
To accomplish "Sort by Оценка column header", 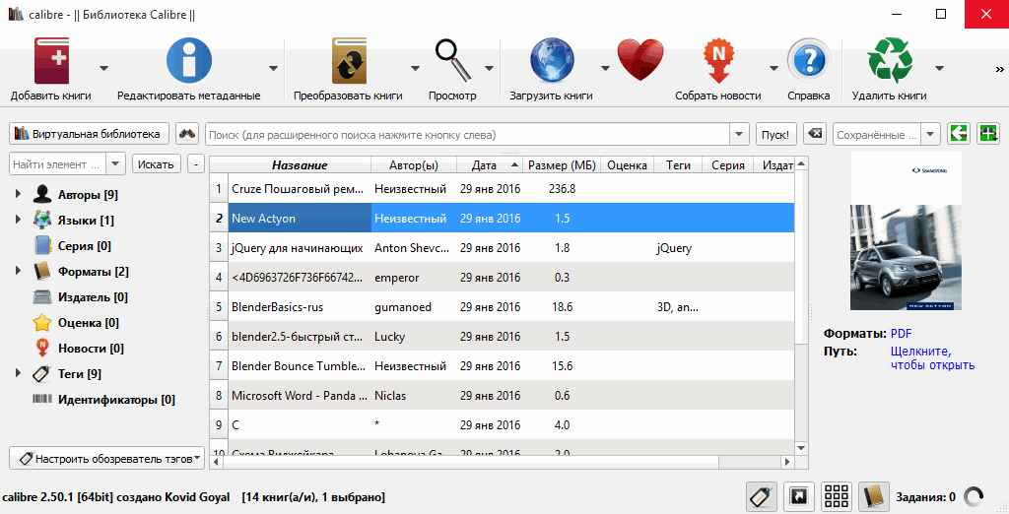I will pos(627,165).
